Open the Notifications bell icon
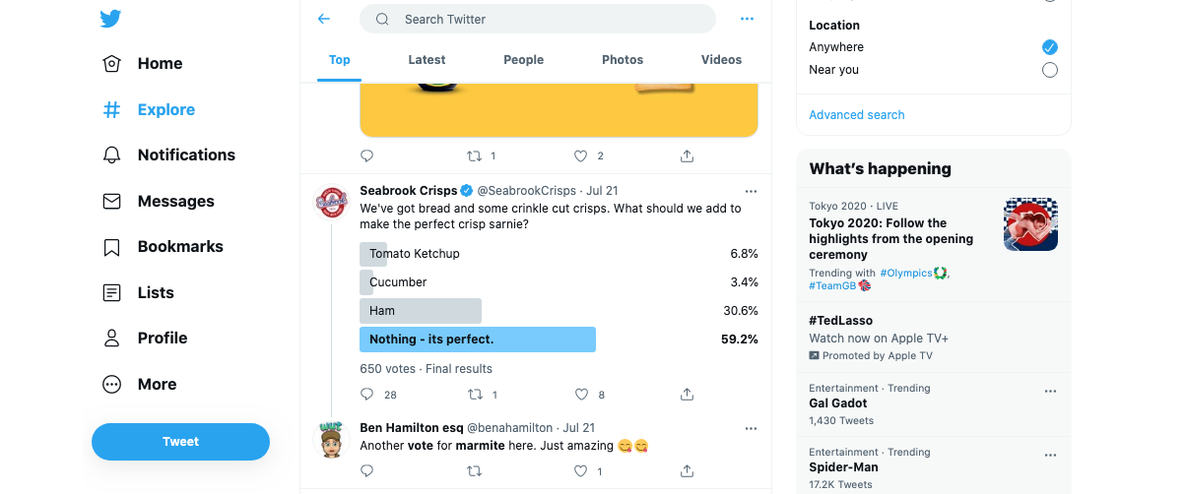Screen dimensions: 1185x494 [x=112, y=155]
